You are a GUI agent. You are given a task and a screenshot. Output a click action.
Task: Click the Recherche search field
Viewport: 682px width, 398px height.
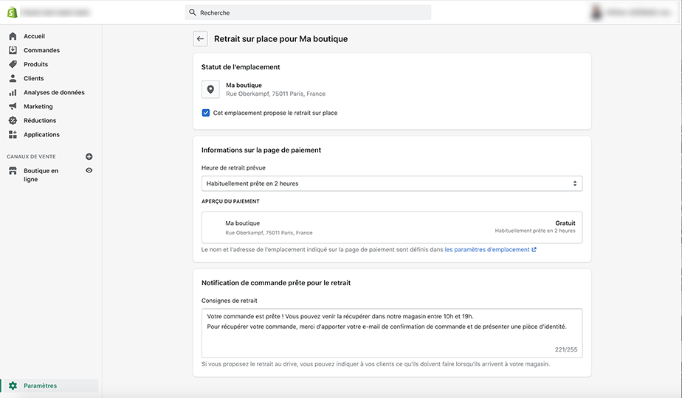click(308, 13)
